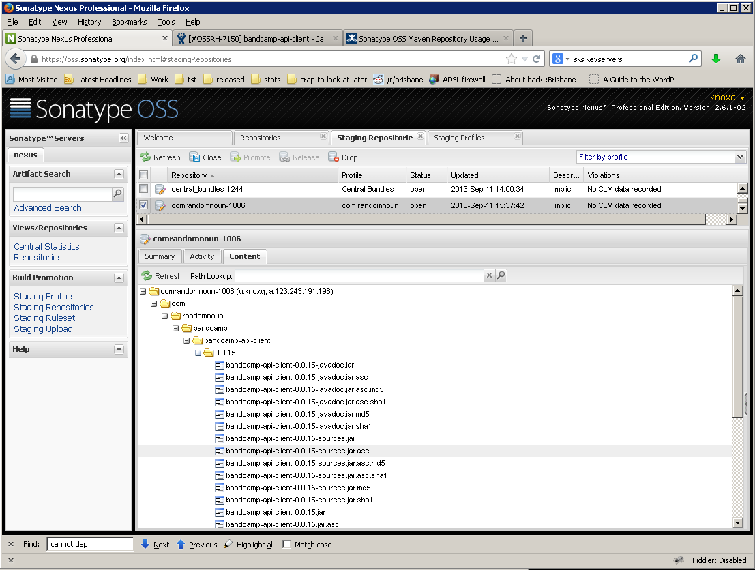
Task: Collapse the randomnoun folder node
Action: click(x=164, y=316)
